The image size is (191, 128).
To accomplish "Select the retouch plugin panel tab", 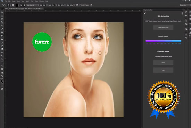I will 148,10.
